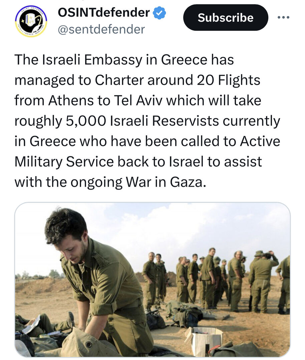The width and height of the screenshot is (305, 360).
Task: Click the @sentdefender handle
Action: (101, 30)
